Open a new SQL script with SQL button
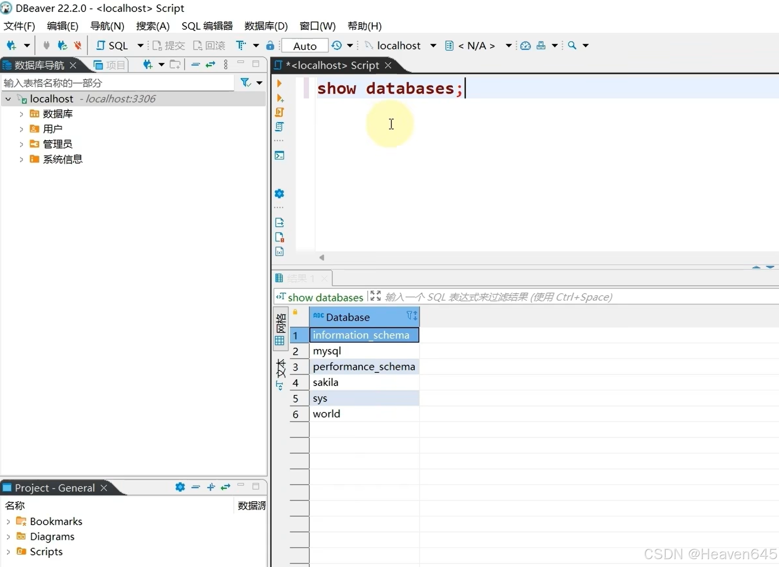The width and height of the screenshot is (779, 567). point(112,45)
